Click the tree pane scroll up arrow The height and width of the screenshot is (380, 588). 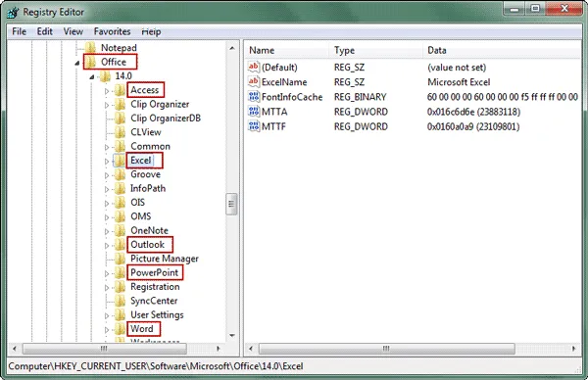[x=232, y=48]
